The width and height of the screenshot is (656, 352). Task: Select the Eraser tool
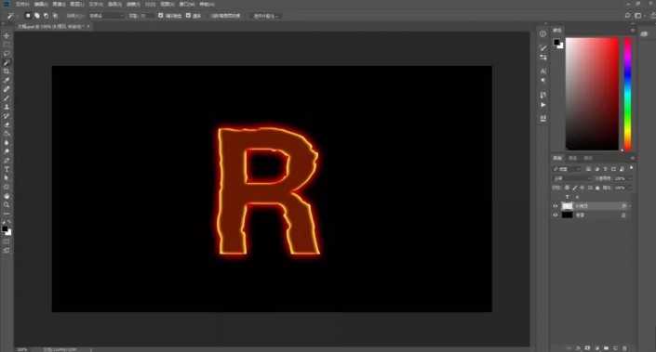[x=7, y=124]
